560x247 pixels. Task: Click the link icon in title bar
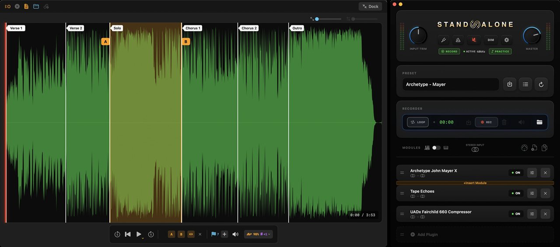coord(46,7)
